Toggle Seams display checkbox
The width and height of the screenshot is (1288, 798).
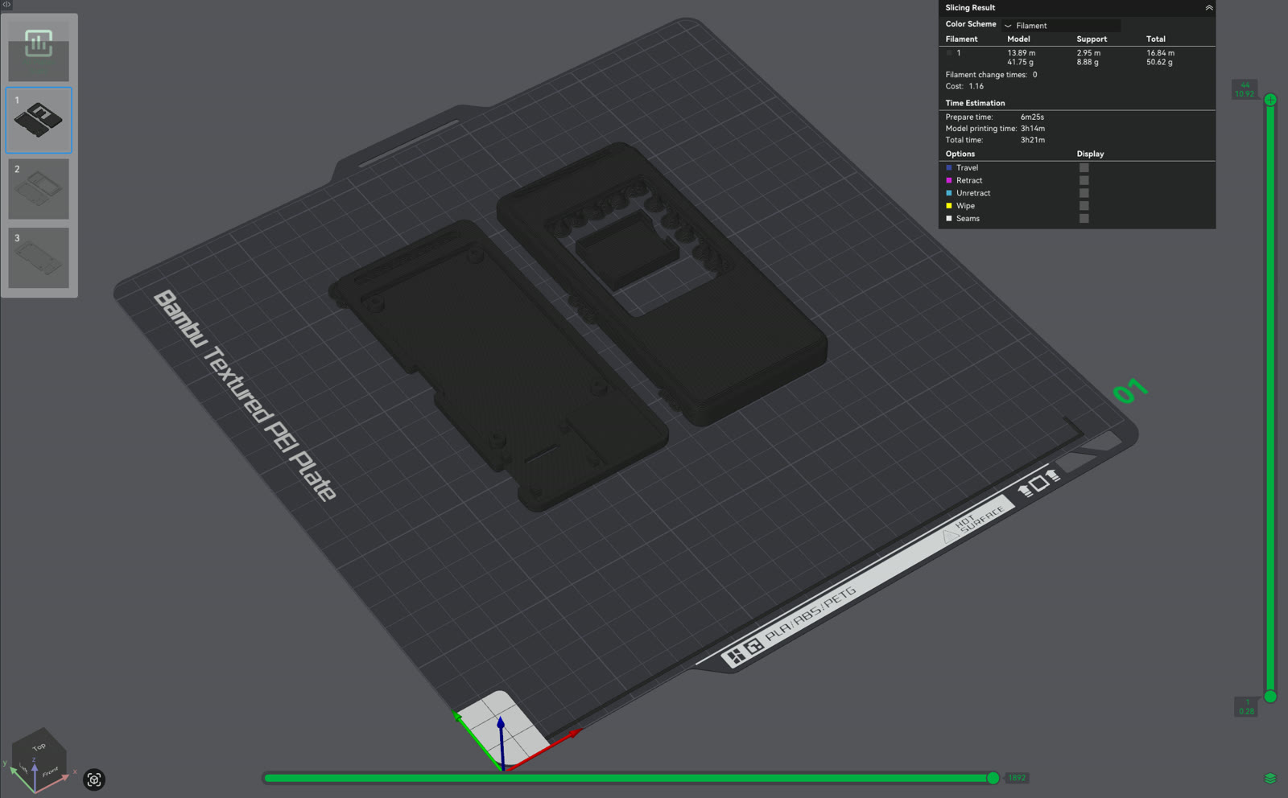(x=1084, y=219)
